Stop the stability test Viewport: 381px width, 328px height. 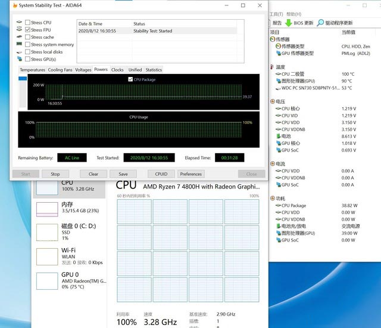click(x=55, y=174)
